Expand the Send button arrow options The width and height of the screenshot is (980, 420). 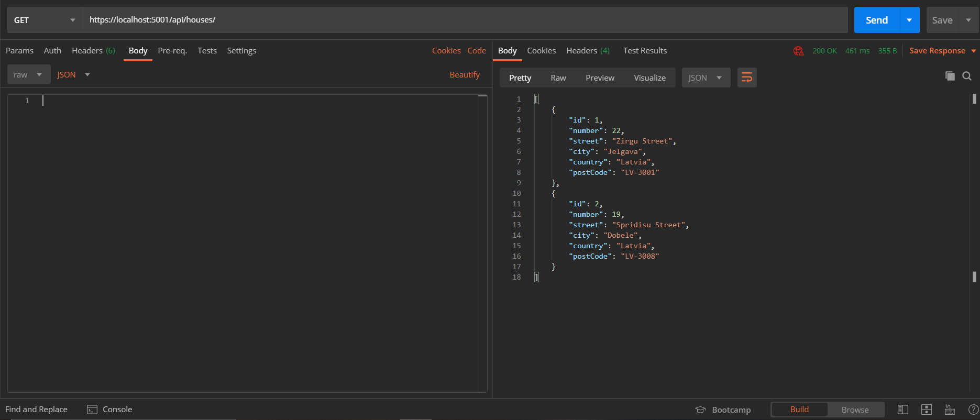coord(909,20)
